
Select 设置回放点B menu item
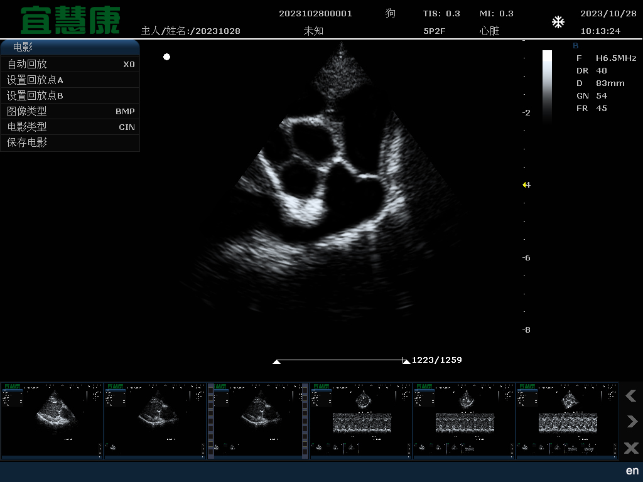[x=70, y=95]
